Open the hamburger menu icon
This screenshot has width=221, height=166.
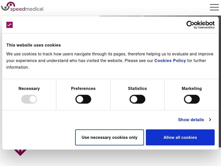tap(214, 7)
